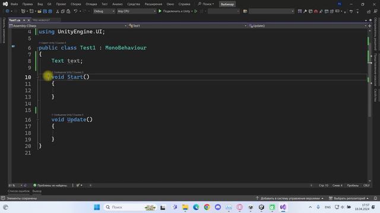Viewport: 380px width, 213px height.
Task: Click the wrench tool icon in toolbar
Action: click(305, 11)
